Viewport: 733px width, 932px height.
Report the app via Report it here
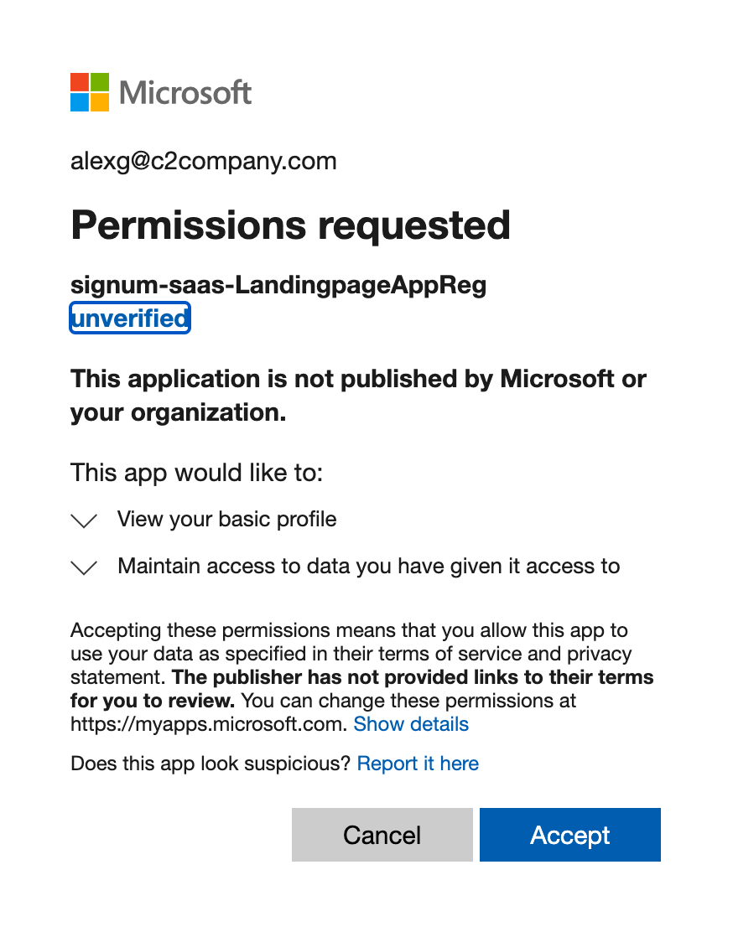coord(418,764)
